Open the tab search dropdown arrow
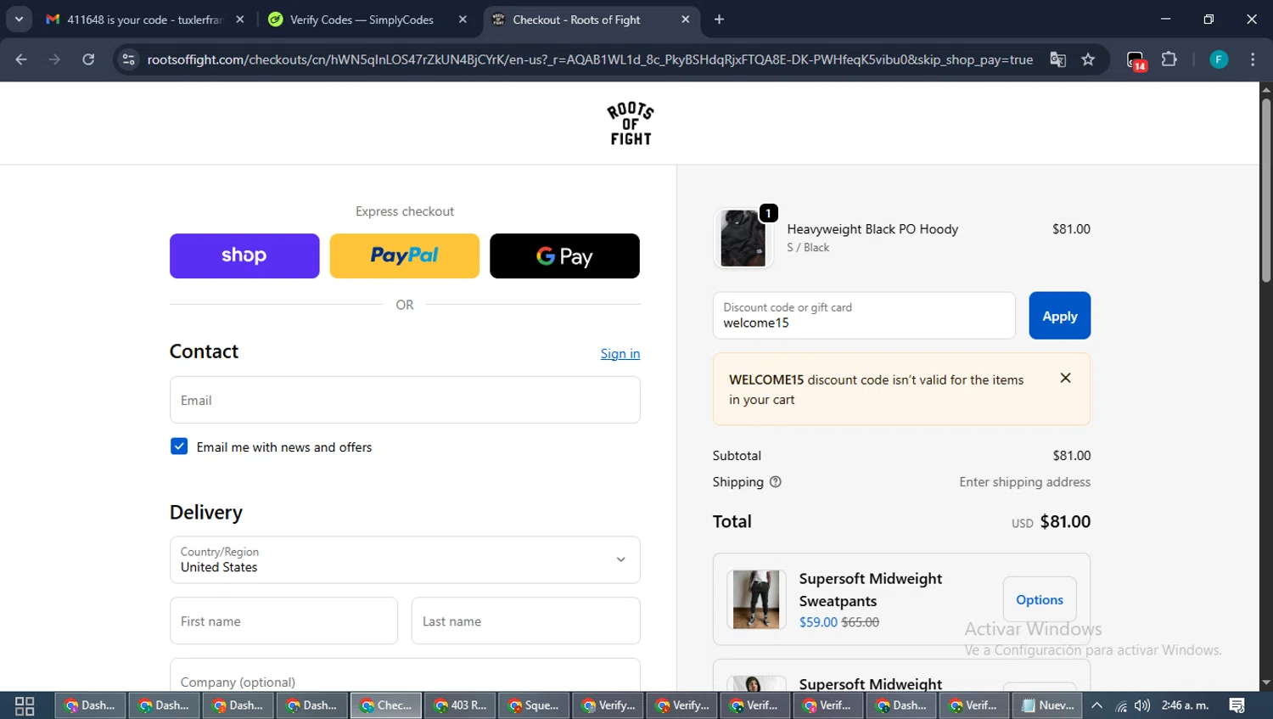The width and height of the screenshot is (1273, 719). (x=19, y=19)
